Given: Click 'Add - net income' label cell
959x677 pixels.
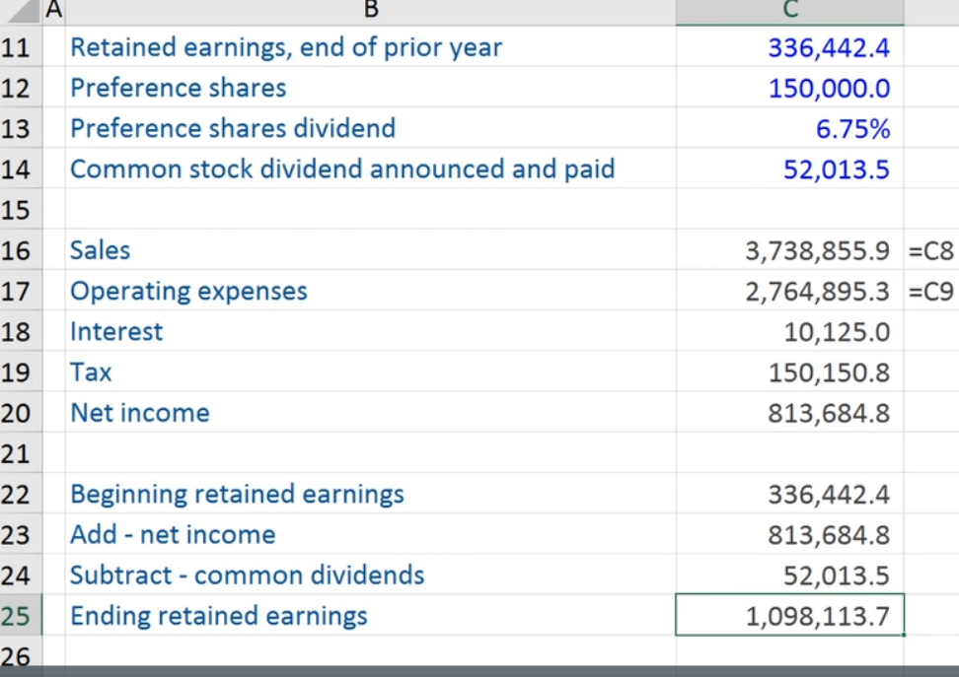Looking at the screenshot, I should [x=371, y=534].
